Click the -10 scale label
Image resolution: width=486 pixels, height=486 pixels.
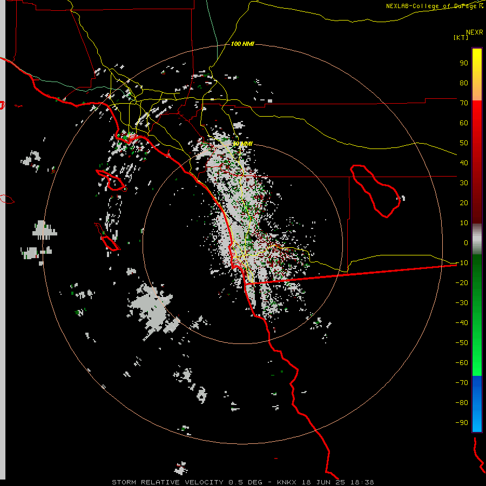(x=462, y=263)
